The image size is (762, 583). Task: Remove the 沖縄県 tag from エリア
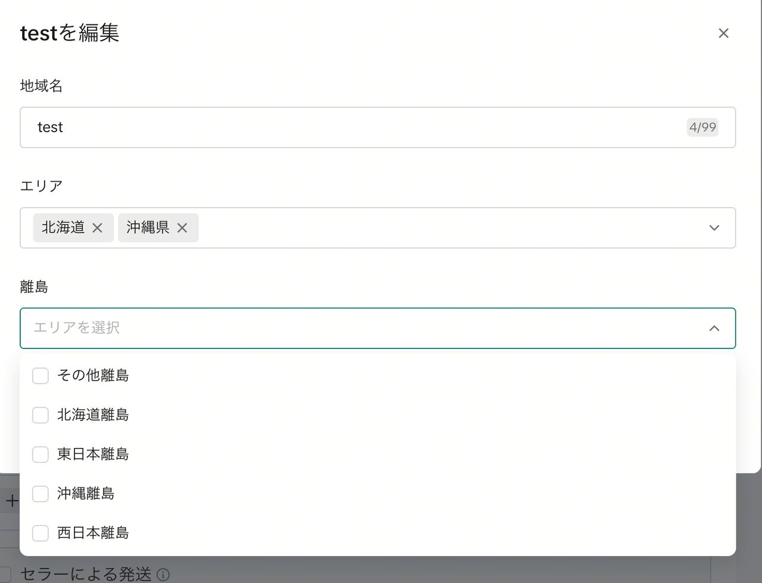pyautogui.click(x=182, y=228)
